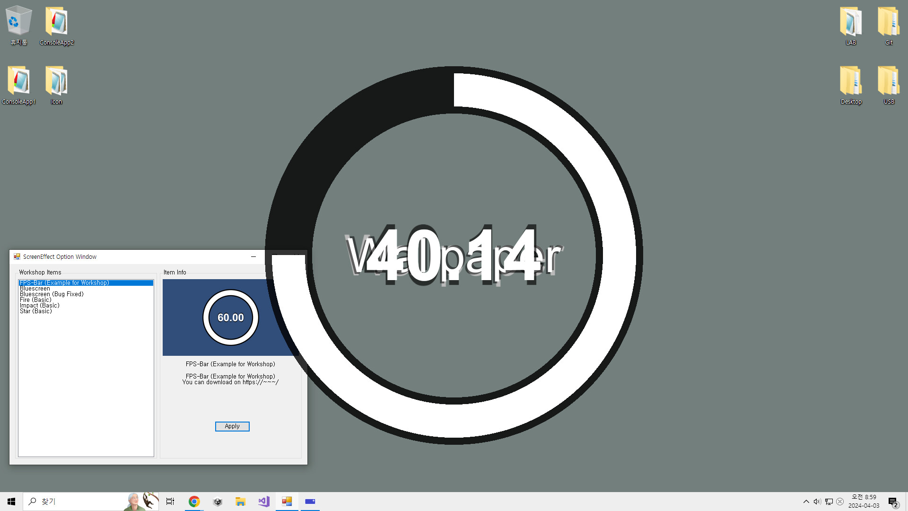This screenshot has width=908, height=511.
Task: Select "Star (Basic)" workshop item
Action: [x=35, y=311]
